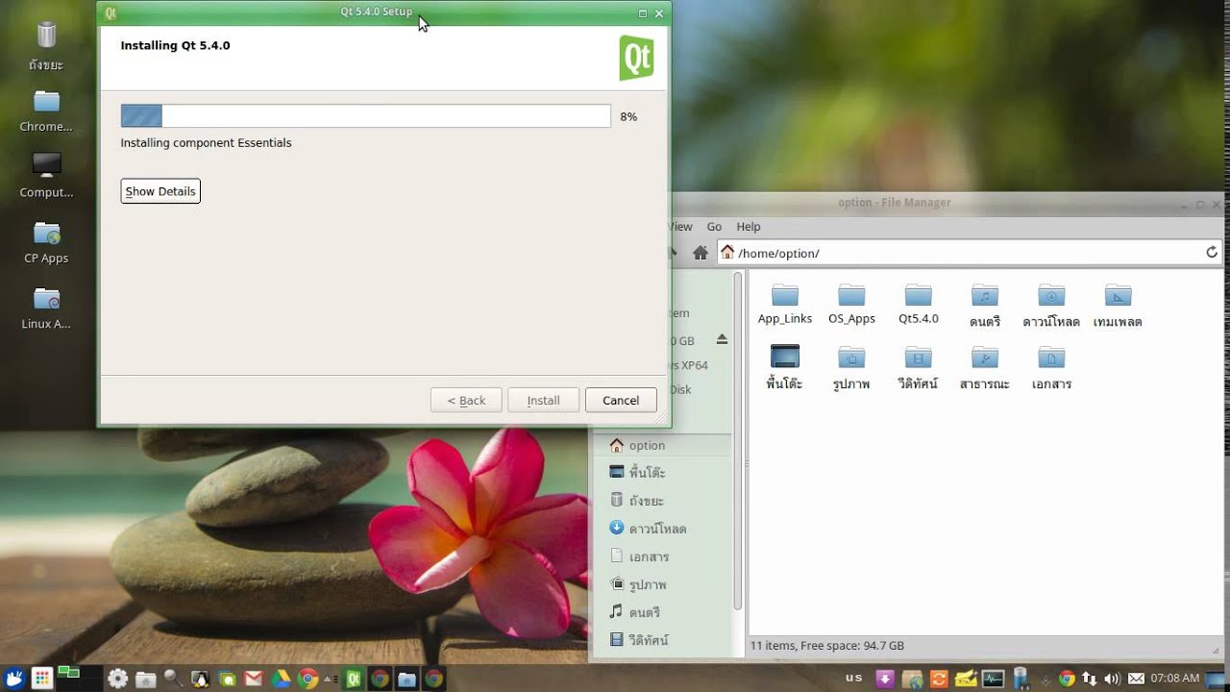Click the Qt installation progress bar
This screenshot has width=1230, height=692.
[365, 116]
